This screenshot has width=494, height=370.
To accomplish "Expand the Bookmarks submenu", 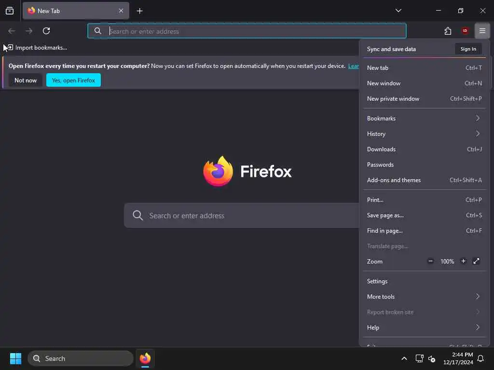I will (x=424, y=119).
